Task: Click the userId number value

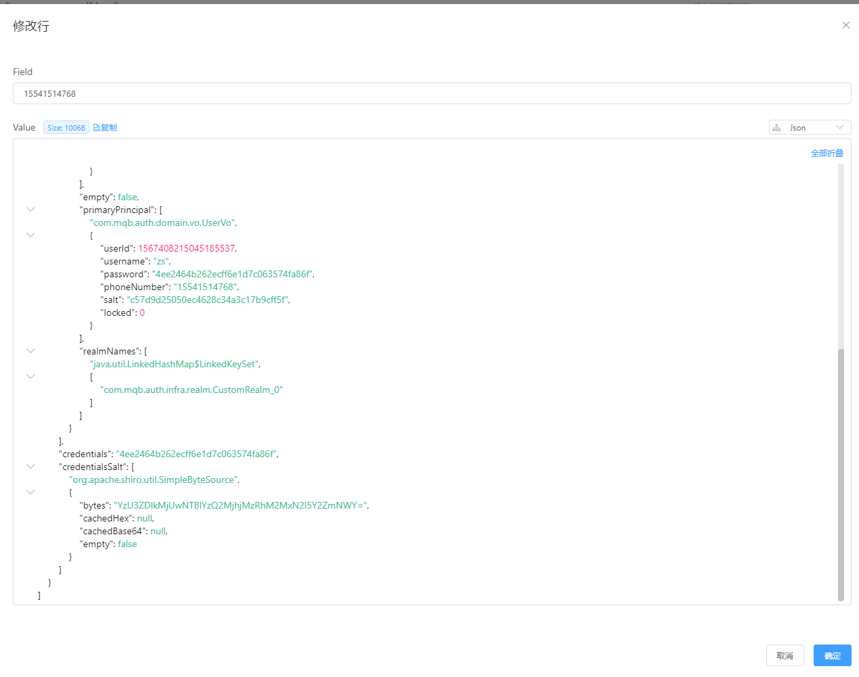Action: pos(187,249)
